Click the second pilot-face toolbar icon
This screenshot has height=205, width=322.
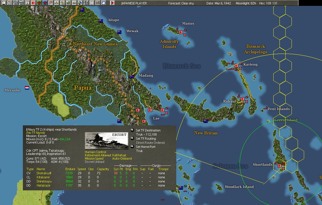21,3
